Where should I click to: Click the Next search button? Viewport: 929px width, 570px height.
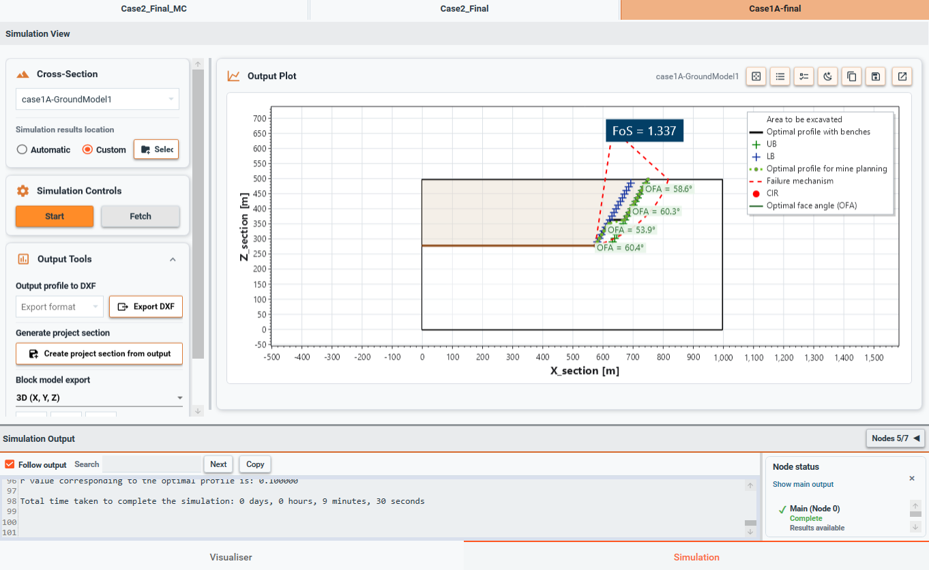[218, 464]
